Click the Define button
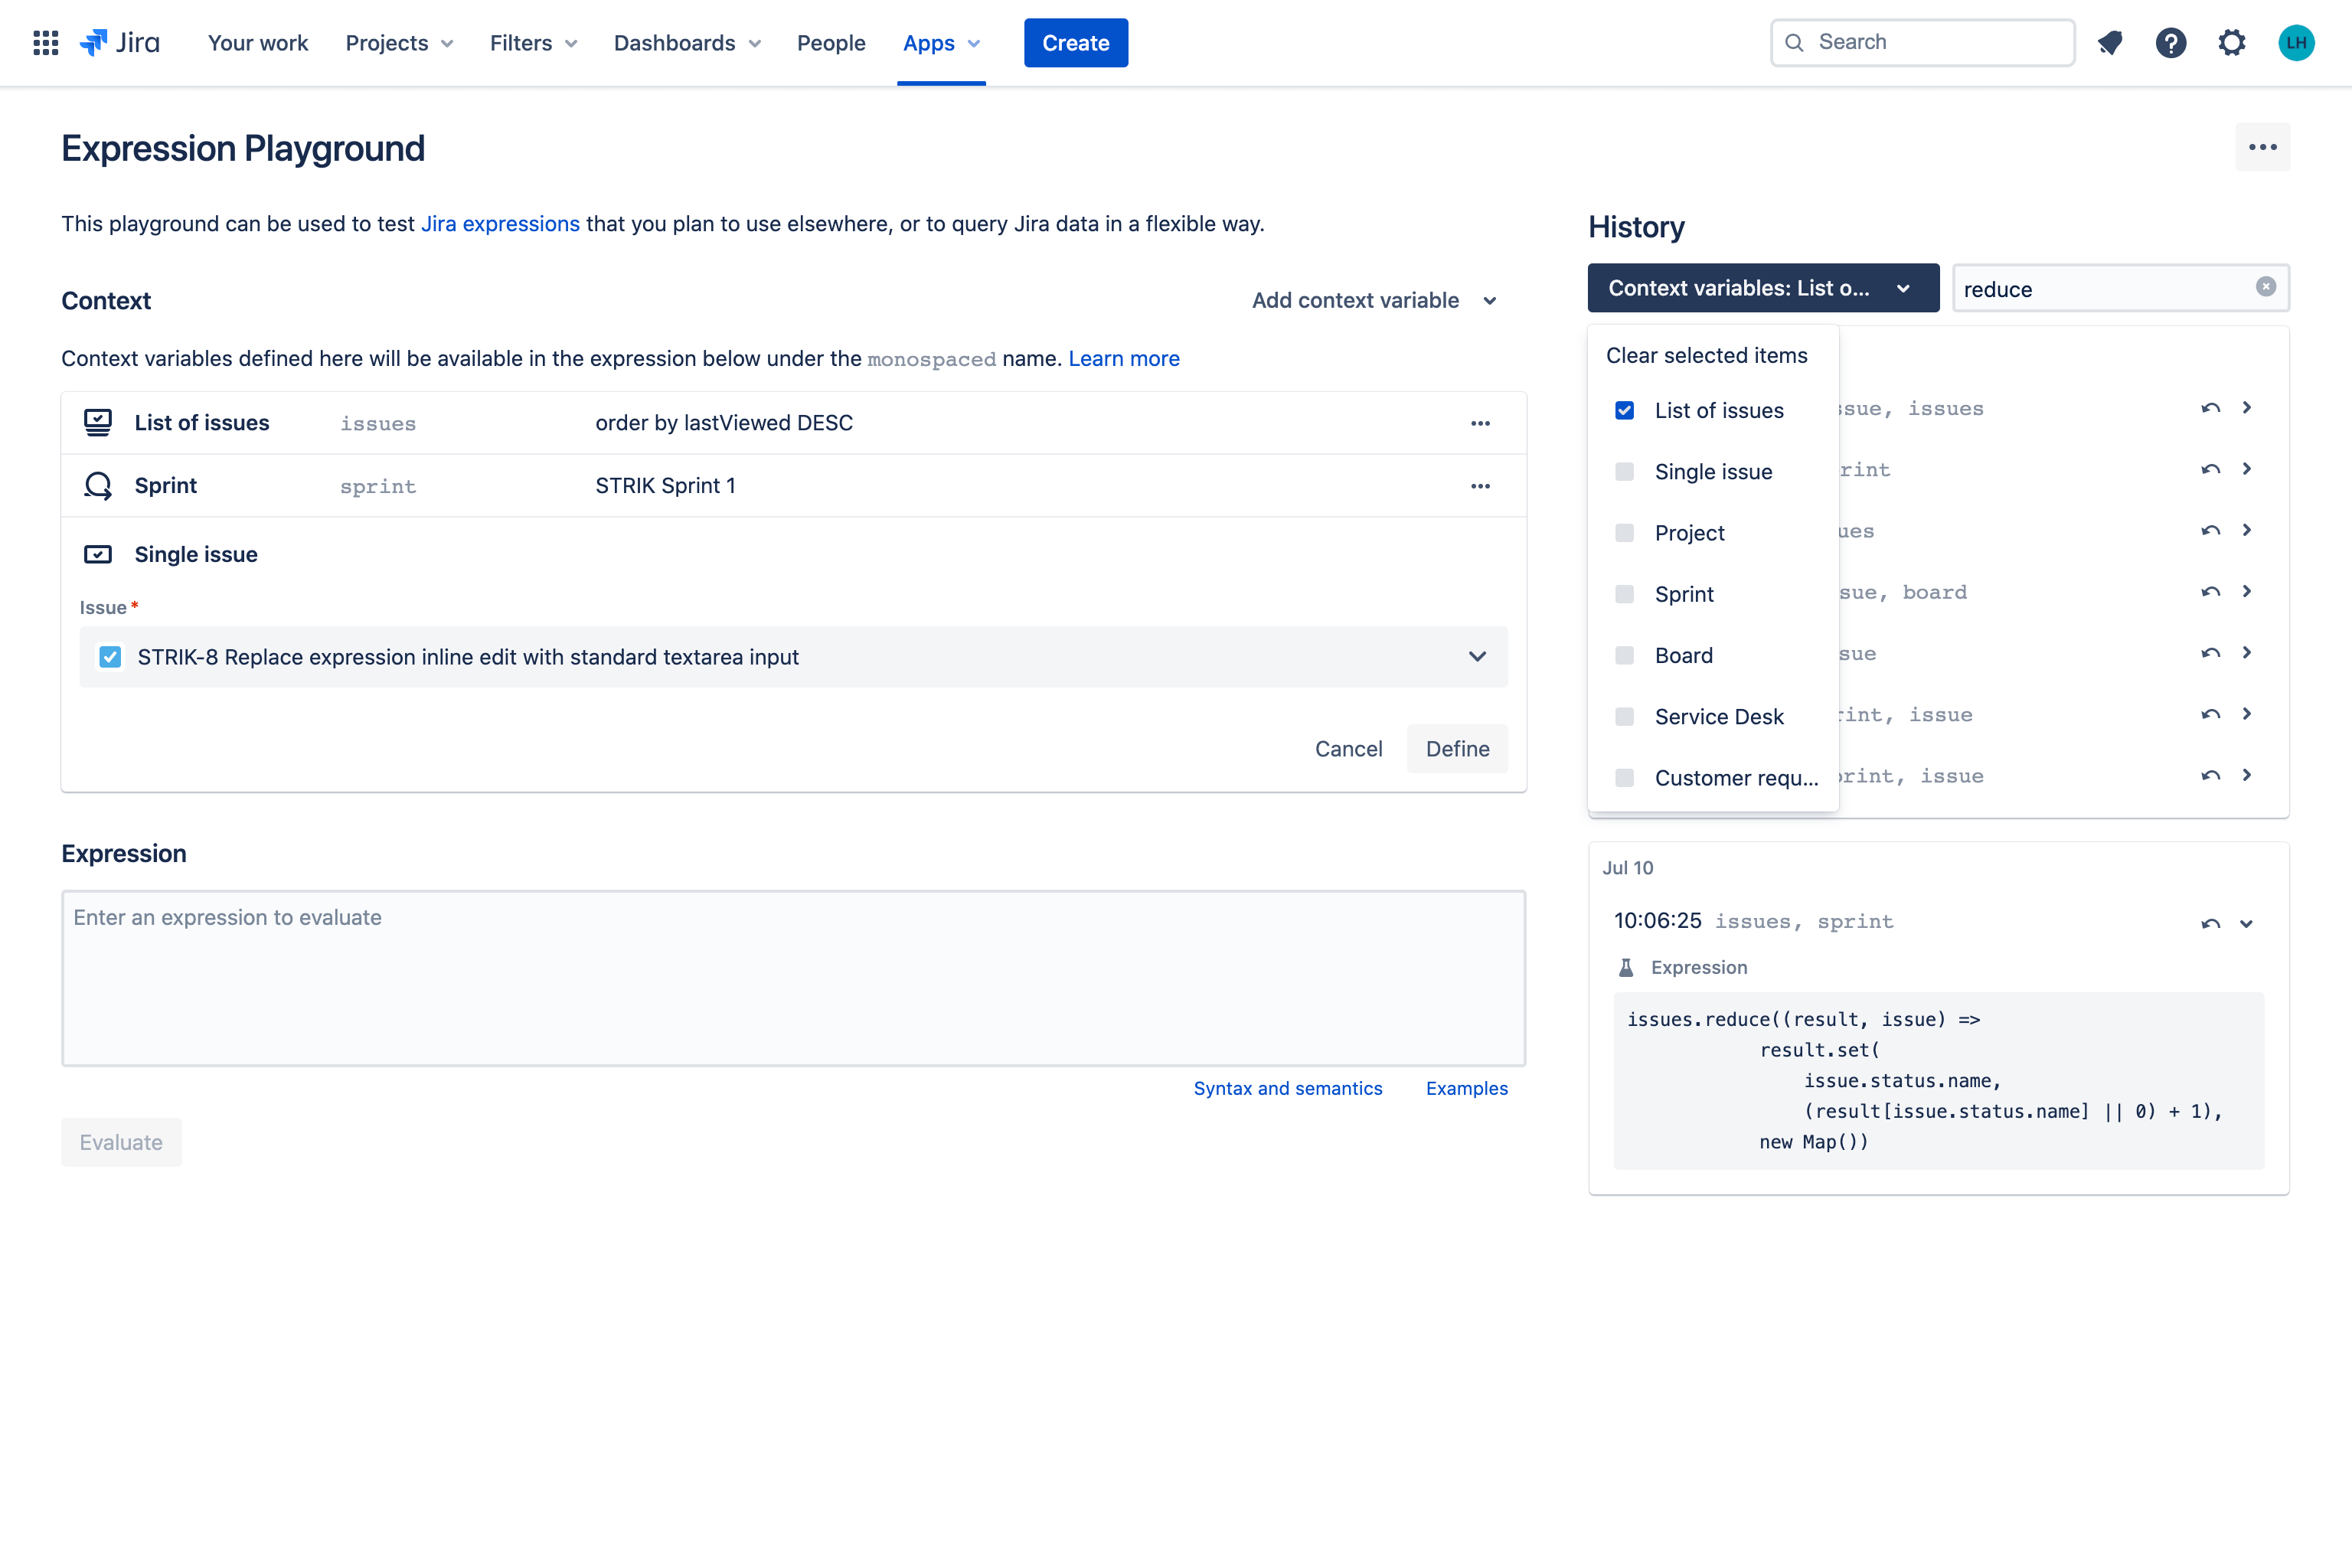This screenshot has width=2352, height=1568. coord(1456,749)
